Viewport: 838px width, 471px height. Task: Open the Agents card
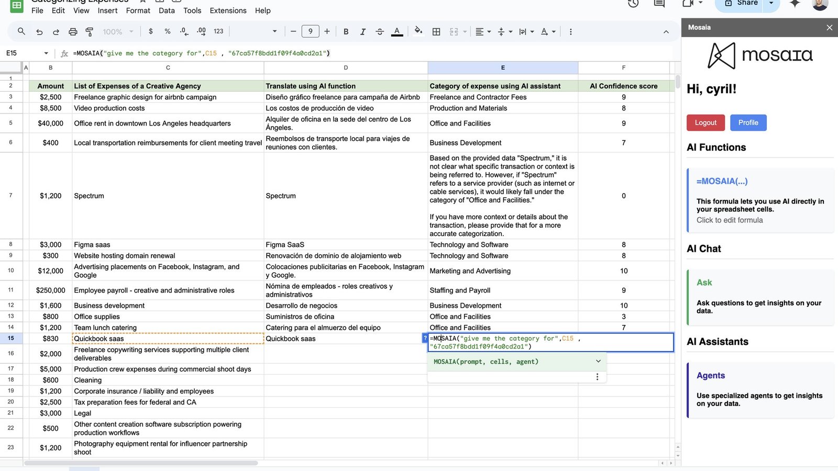point(760,390)
